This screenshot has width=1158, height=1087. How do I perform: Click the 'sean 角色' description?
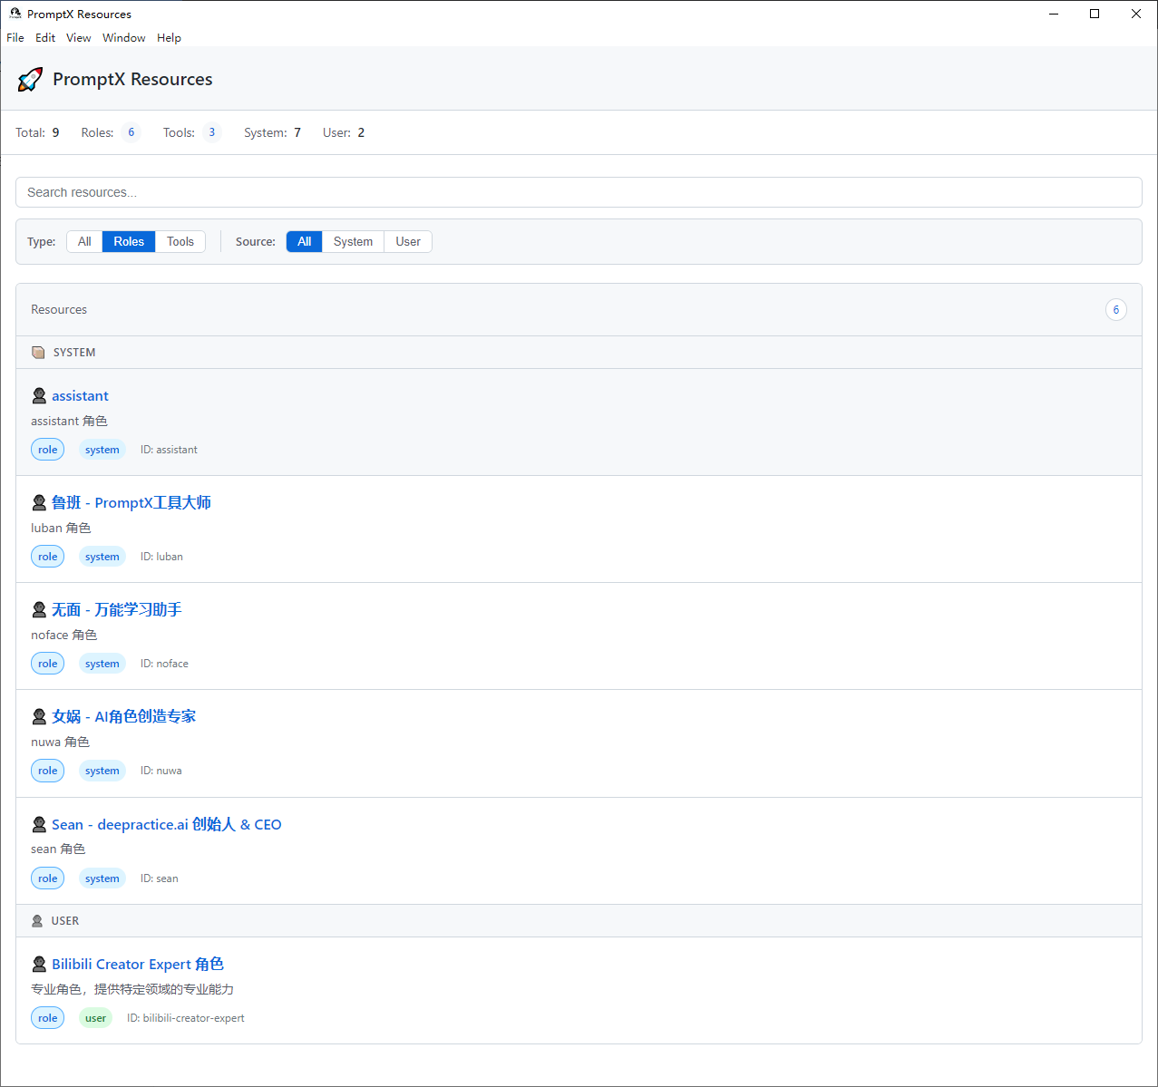tap(58, 849)
